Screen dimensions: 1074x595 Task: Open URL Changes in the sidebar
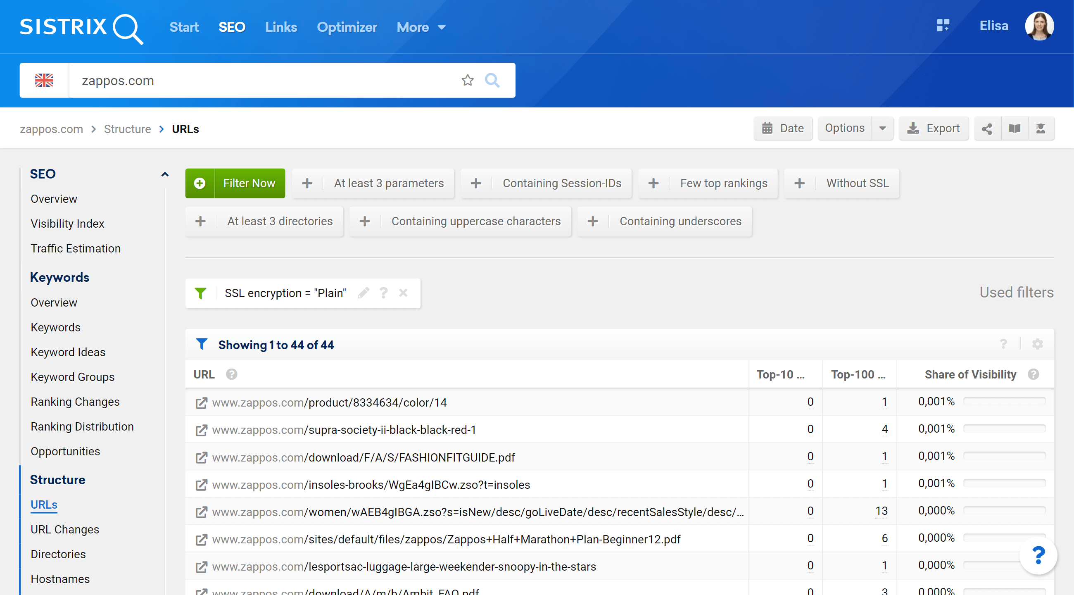[65, 530]
